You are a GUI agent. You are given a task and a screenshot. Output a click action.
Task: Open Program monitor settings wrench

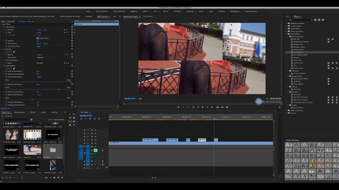point(267,99)
